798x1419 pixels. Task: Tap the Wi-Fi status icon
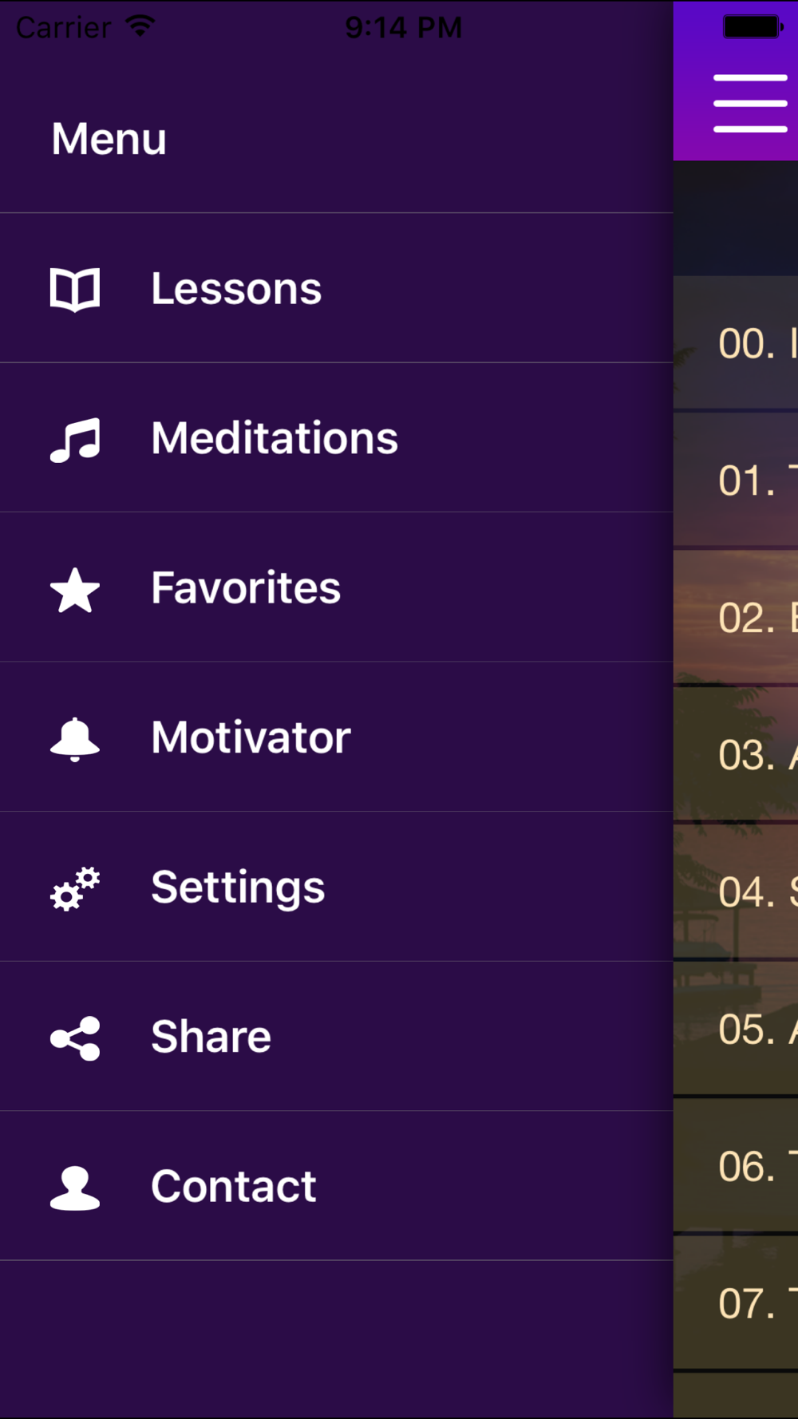140,26
